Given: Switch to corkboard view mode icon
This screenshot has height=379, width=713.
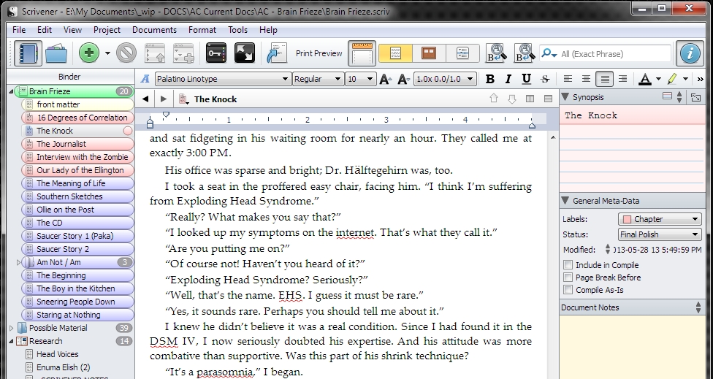Looking at the screenshot, I should coord(429,53).
